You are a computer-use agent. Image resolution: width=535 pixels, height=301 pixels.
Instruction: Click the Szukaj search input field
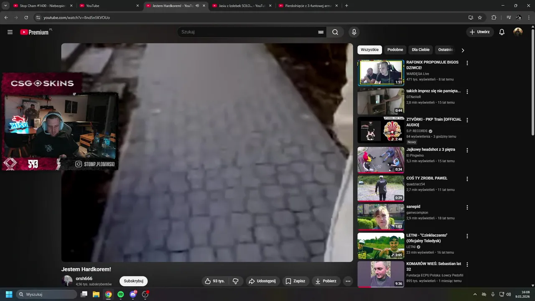[x=249, y=32]
